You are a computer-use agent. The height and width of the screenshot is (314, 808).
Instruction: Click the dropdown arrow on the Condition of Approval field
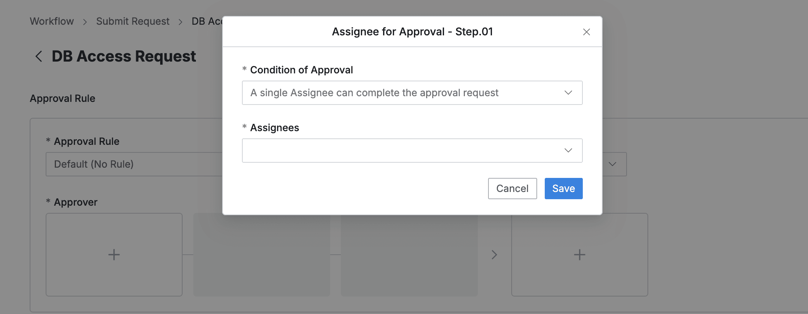tap(568, 92)
